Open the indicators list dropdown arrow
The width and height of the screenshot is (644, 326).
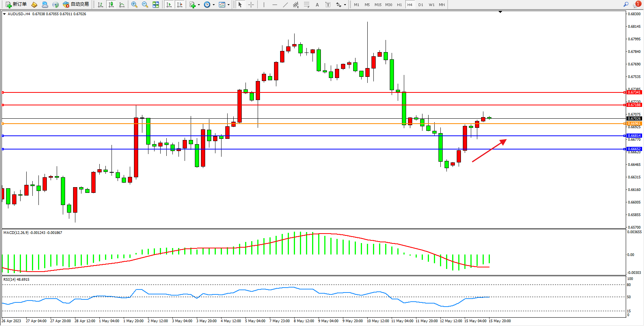pos(199,5)
